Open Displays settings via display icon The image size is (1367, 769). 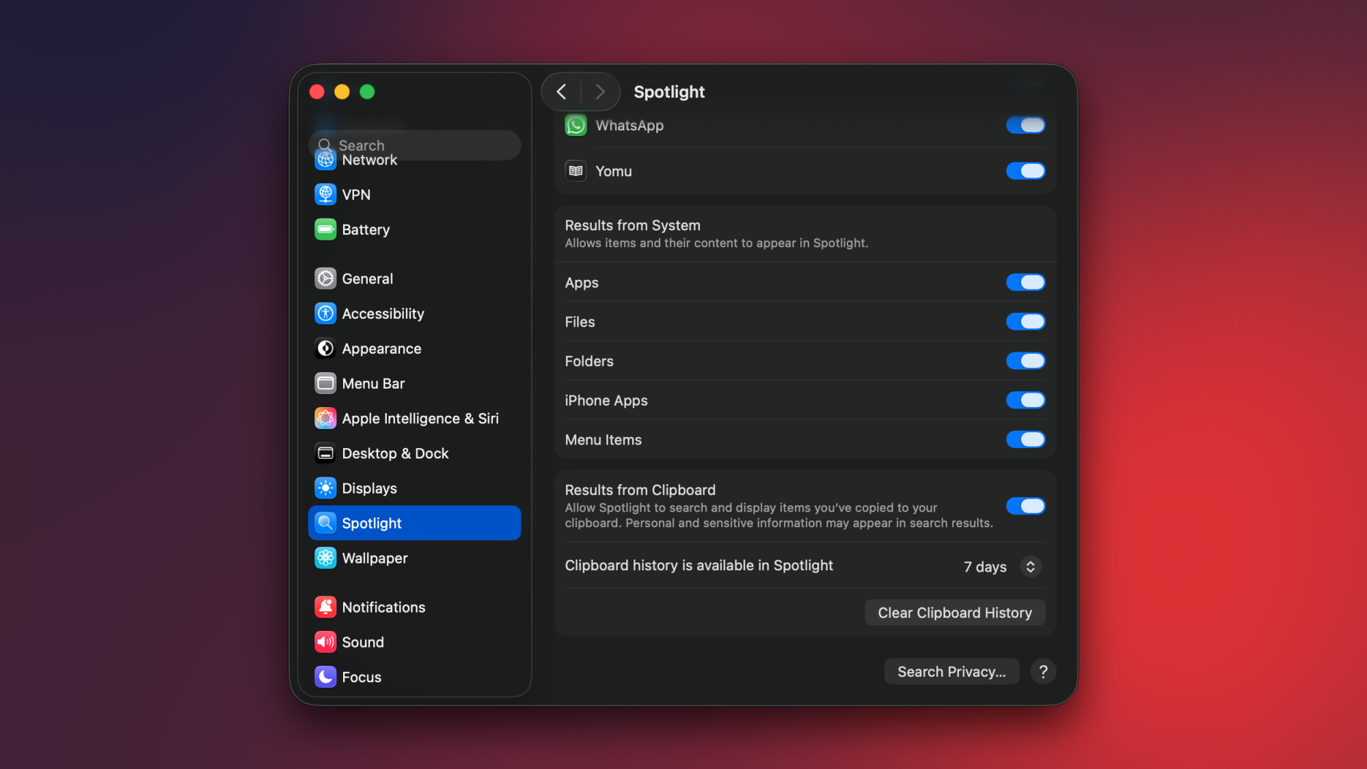(325, 488)
